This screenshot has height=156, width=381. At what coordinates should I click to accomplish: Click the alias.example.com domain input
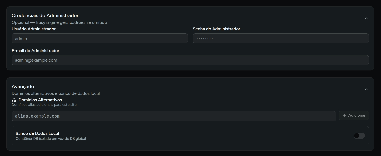click(174, 116)
